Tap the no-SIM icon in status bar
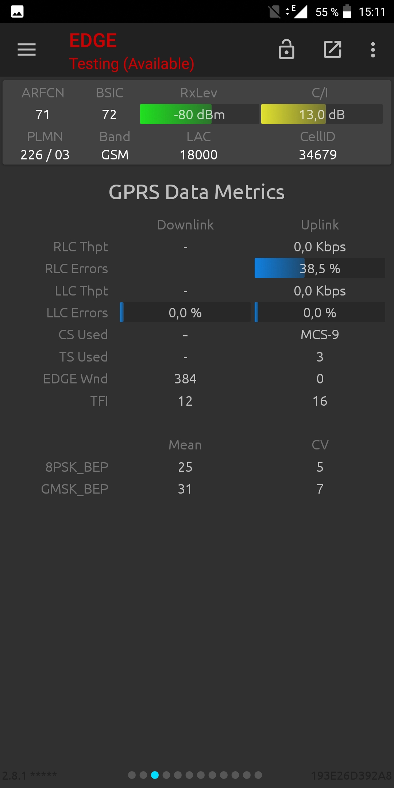This screenshot has width=394, height=788. click(x=274, y=12)
